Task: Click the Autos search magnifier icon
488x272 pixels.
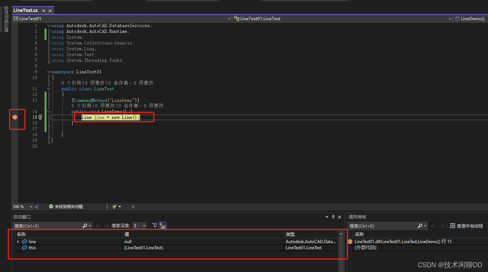Action: point(85,226)
